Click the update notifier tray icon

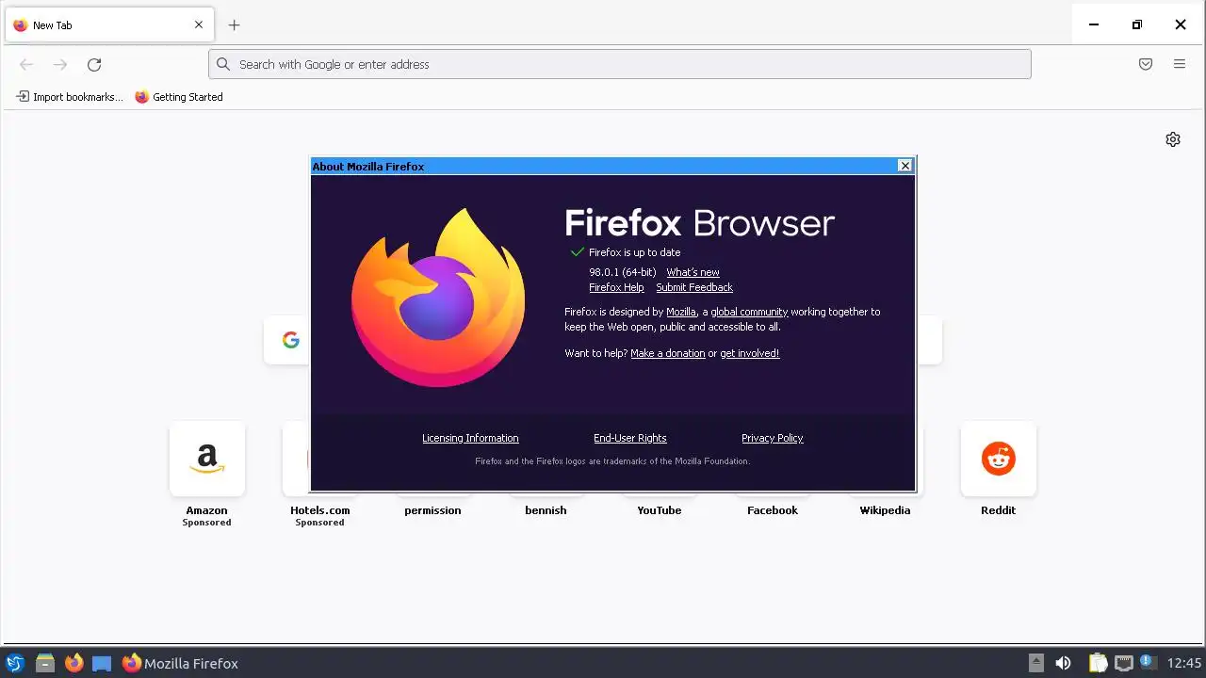click(1148, 662)
